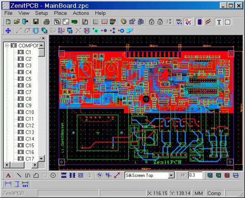Close the component panel with X
This screenshot has width=245, height=198.
click(x=43, y=38)
